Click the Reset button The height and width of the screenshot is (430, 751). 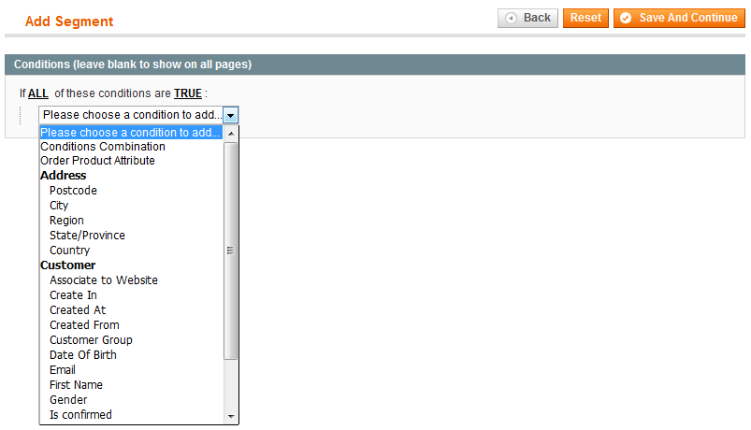tap(585, 18)
